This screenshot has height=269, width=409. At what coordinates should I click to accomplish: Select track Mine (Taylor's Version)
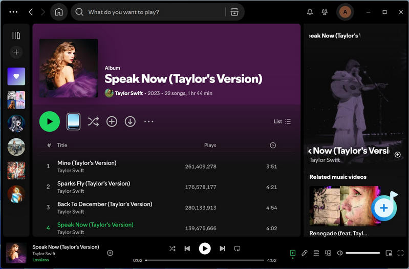(x=167, y=167)
